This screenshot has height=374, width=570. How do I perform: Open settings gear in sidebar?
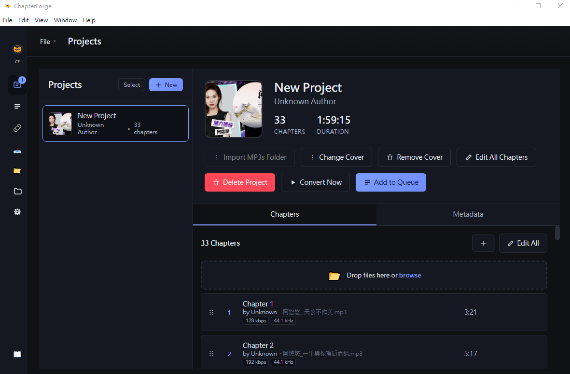coord(17,212)
